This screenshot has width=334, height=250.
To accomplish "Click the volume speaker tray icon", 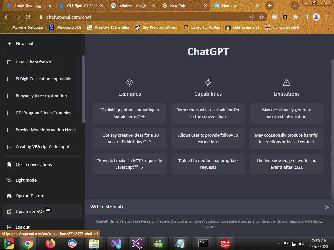I will tap(302, 243).
